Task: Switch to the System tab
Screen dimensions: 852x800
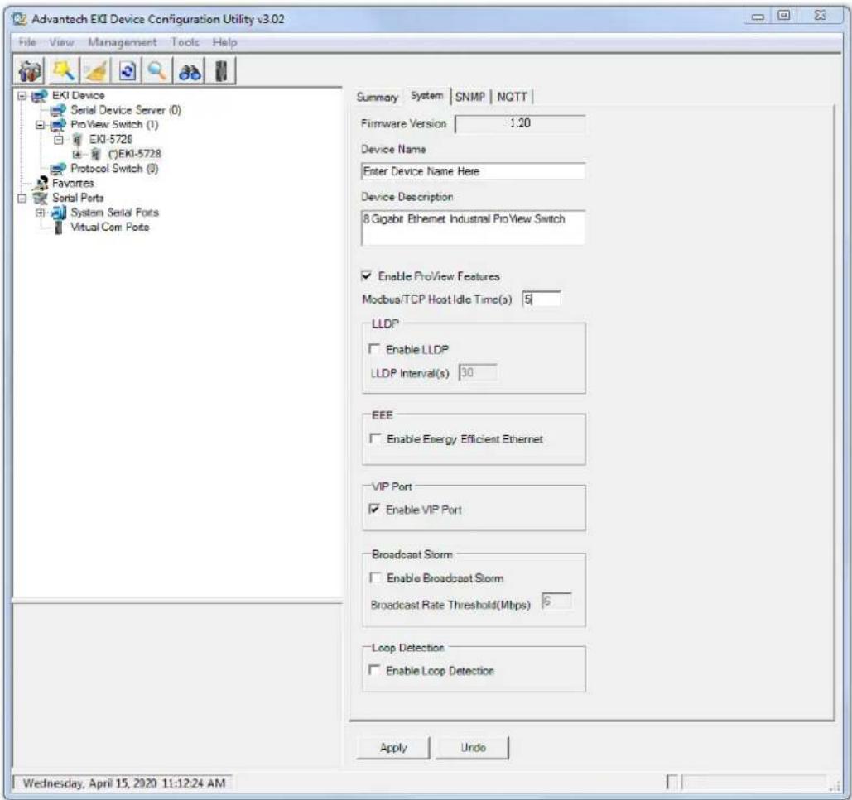Action: tap(426, 96)
